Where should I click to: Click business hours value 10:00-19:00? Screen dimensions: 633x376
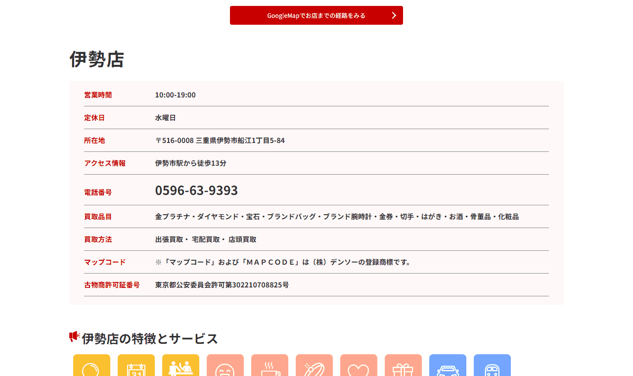click(176, 95)
